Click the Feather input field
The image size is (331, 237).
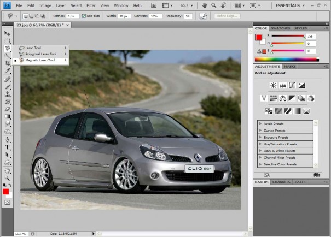click(72, 16)
